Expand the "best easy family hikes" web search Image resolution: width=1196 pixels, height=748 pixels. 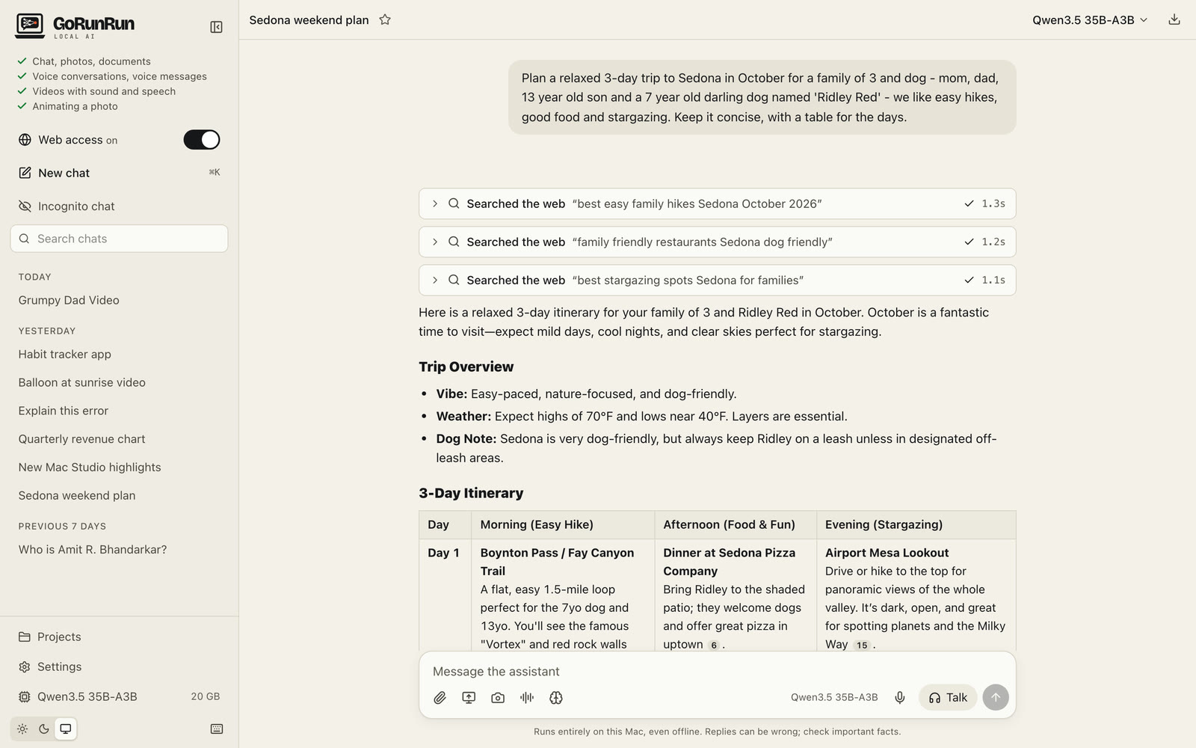coord(717,203)
